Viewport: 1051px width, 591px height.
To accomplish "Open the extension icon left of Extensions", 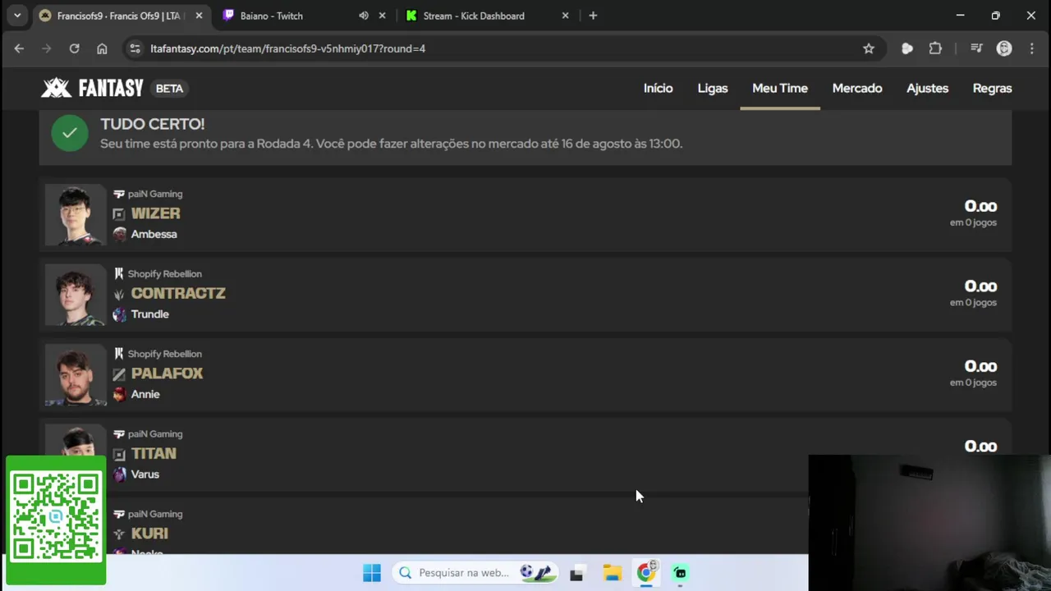I will pyautogui.click(x=907, y=48).
